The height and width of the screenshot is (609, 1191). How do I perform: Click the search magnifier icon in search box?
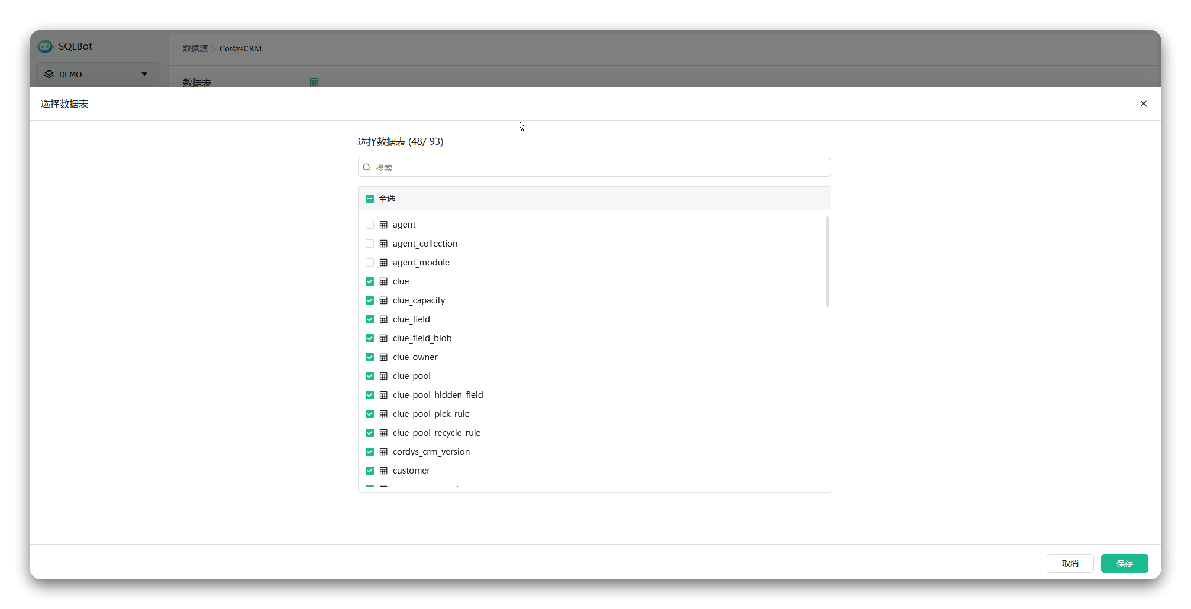tap(367, 167)
